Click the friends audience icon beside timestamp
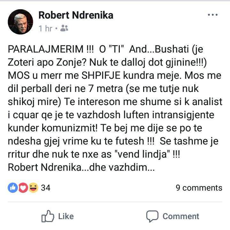 pos(64,29)
